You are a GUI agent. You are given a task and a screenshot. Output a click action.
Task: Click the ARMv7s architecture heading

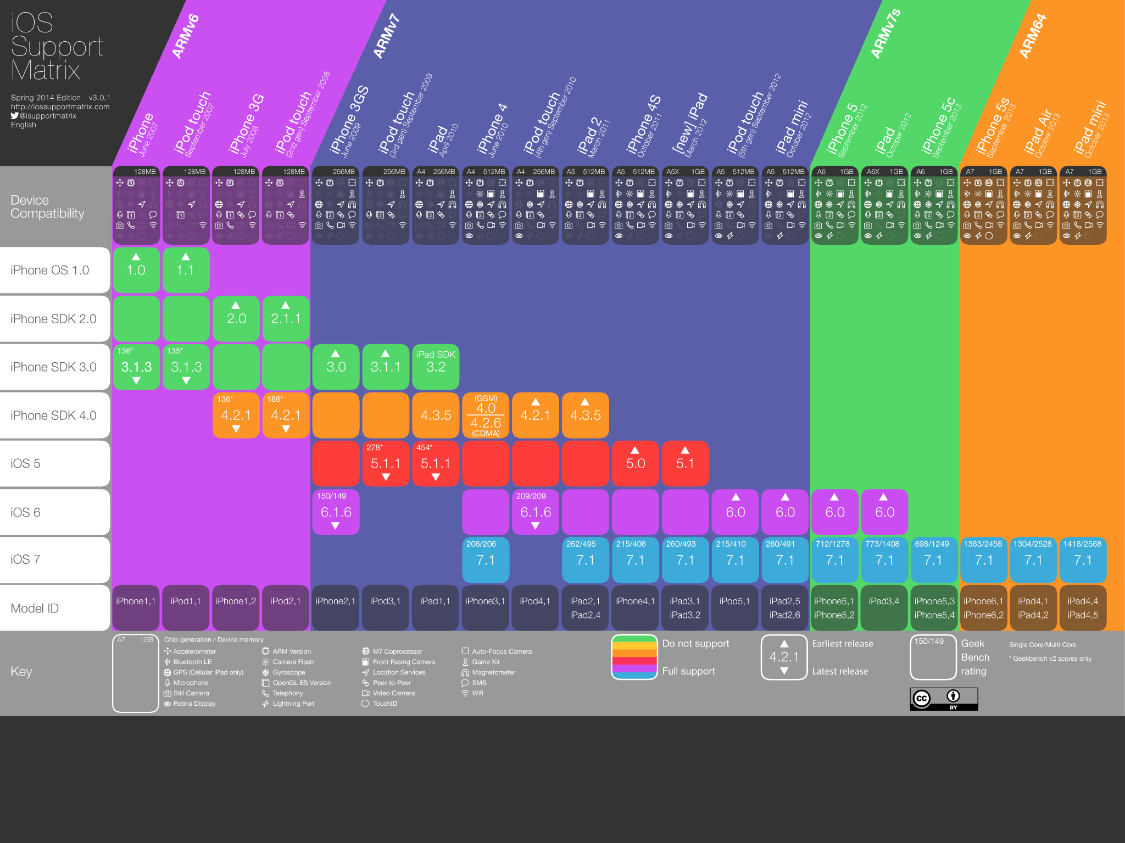[885, 34]
